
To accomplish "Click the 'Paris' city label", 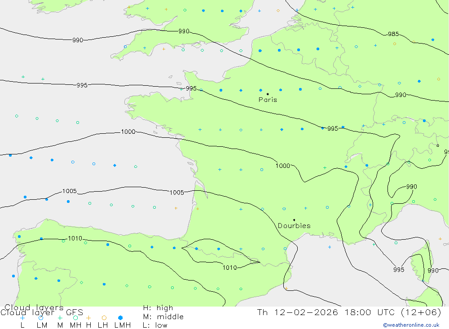I will pos(268,100).
